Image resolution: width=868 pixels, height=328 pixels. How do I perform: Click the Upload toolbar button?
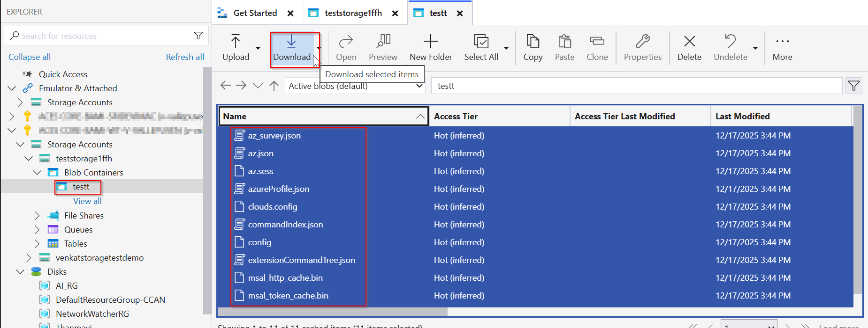(x=236, y=48)
